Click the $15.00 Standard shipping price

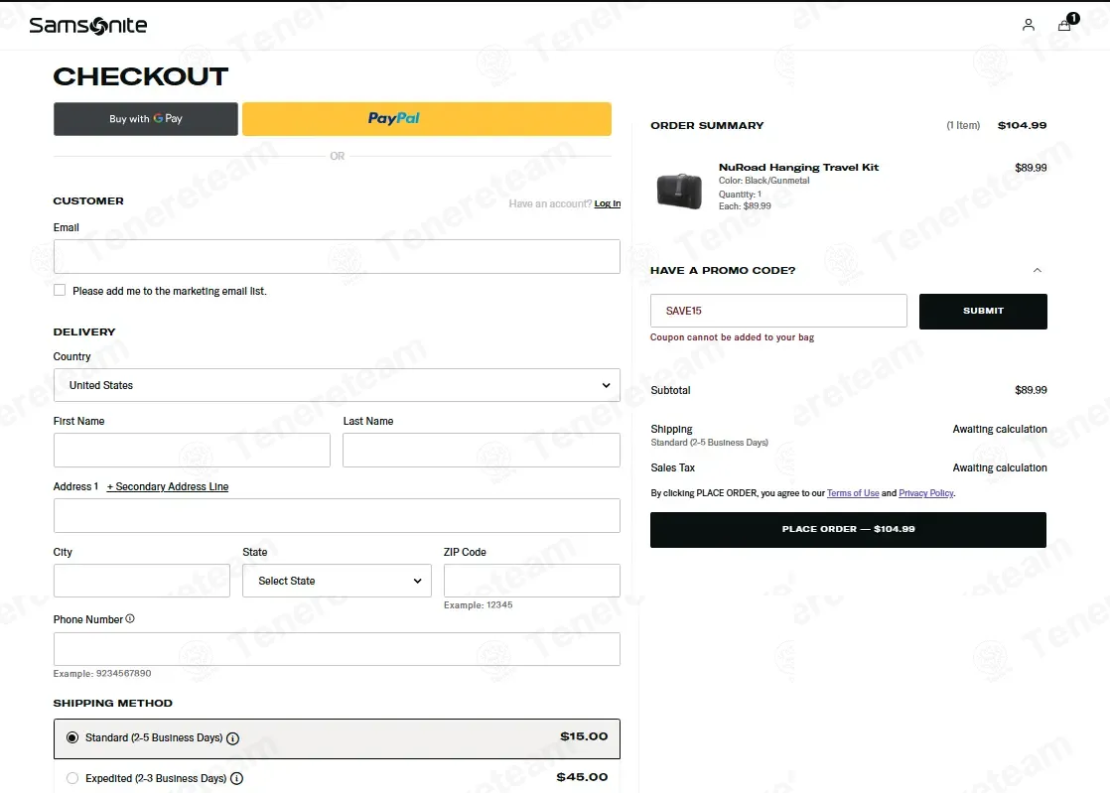[x=584, y=736]
